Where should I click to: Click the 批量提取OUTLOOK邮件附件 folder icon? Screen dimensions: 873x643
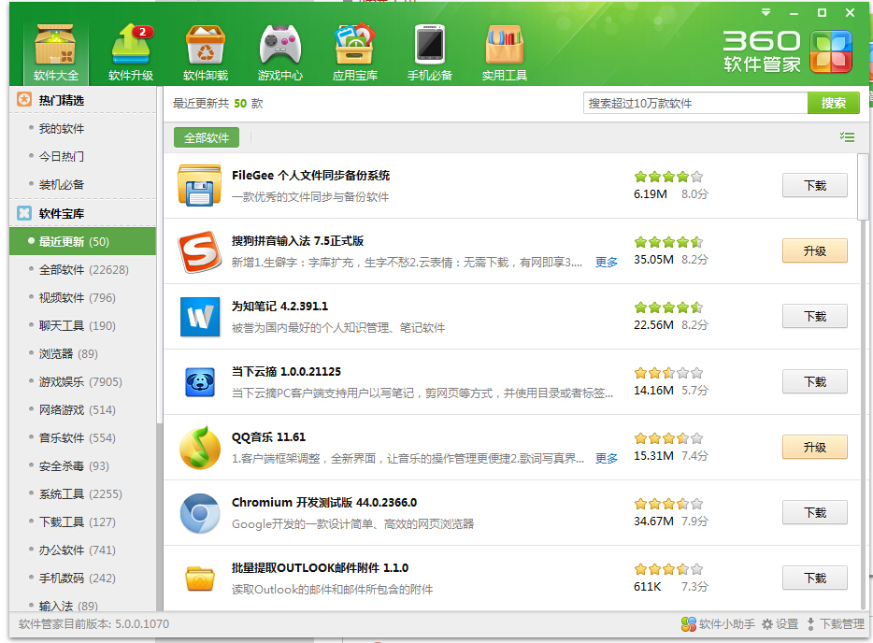(x=199, y=579)
